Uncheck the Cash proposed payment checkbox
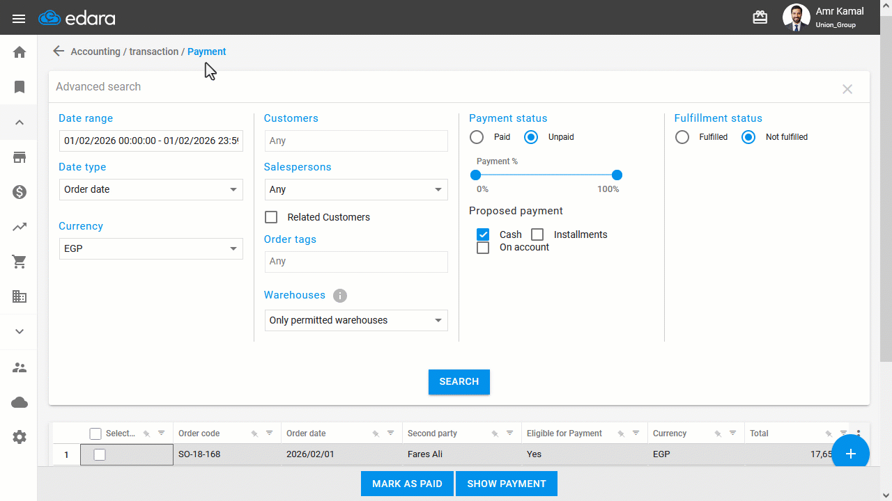The width and height of the screenshot is (892, 501). [x=483, y=234]
